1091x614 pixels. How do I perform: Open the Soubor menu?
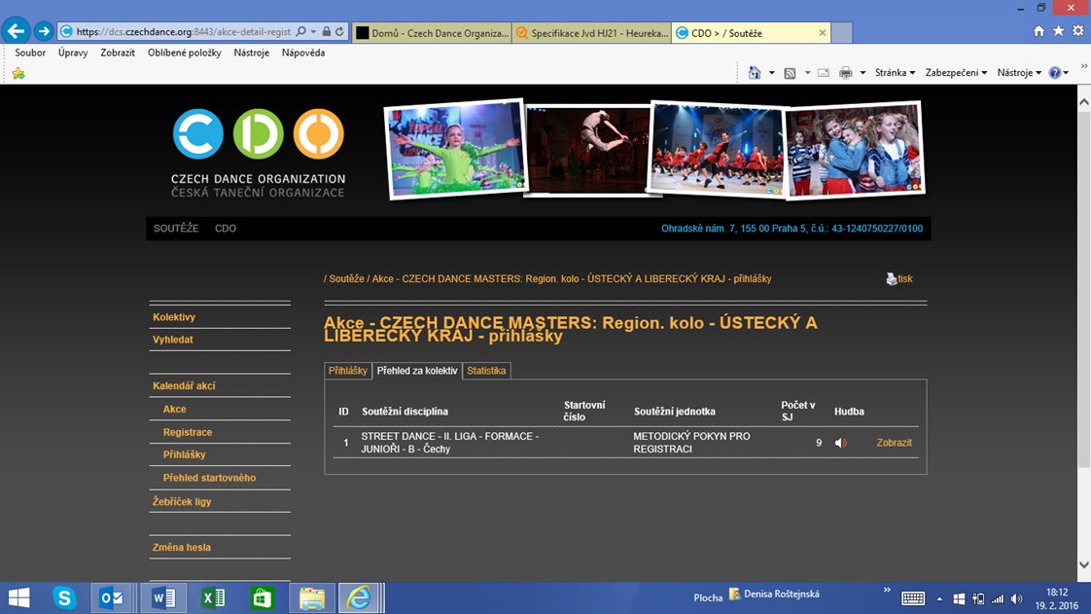pyautogui.click(x=30, y=53)
